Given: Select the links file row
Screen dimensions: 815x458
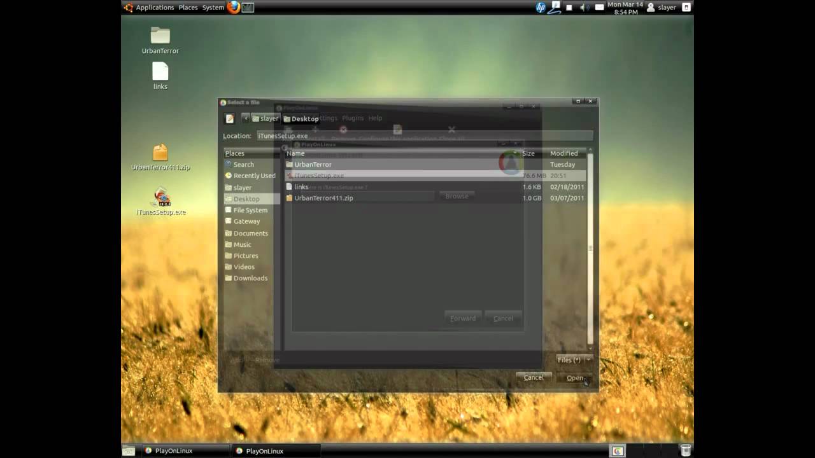Looking at the screenshot, I should (435, 187).
